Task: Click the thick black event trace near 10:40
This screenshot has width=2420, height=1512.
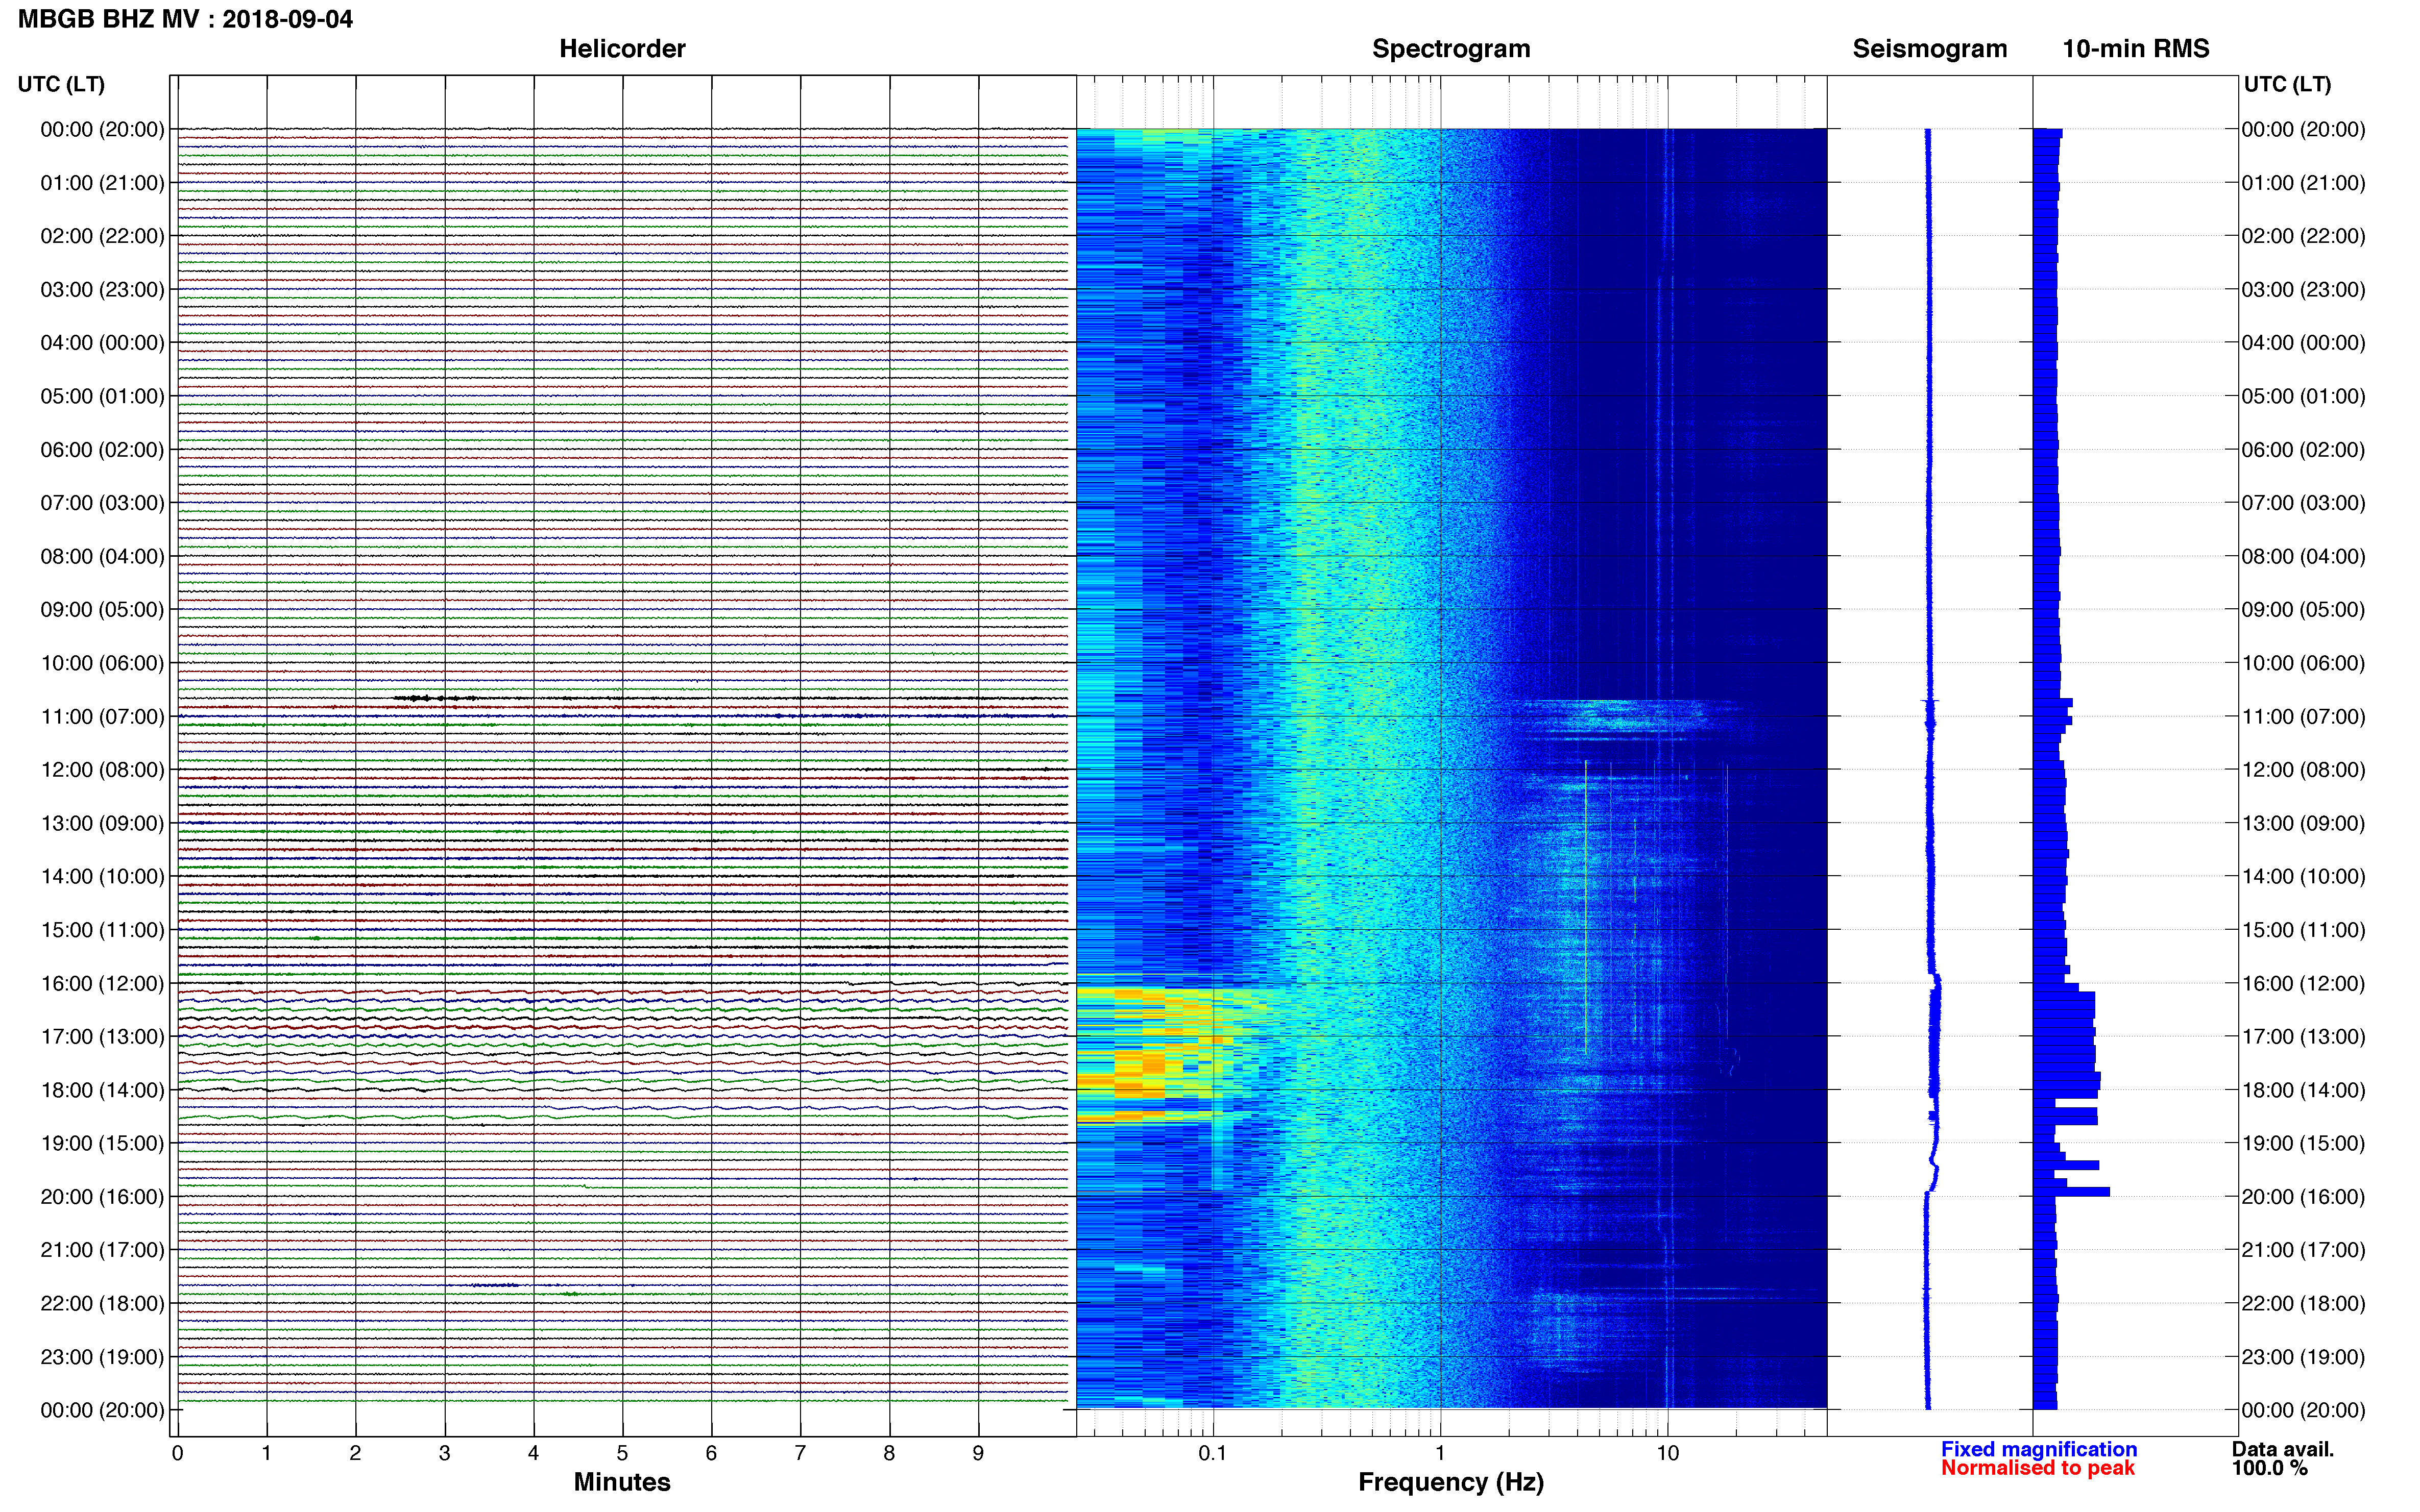Action: point(435,698)
